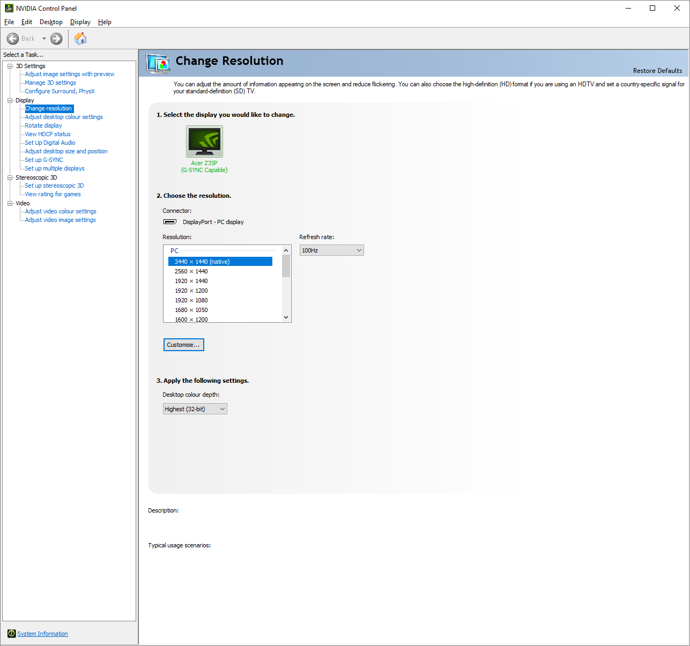Open the Display menu
This screenshot has height=646, width=690.
pos(80,22)
